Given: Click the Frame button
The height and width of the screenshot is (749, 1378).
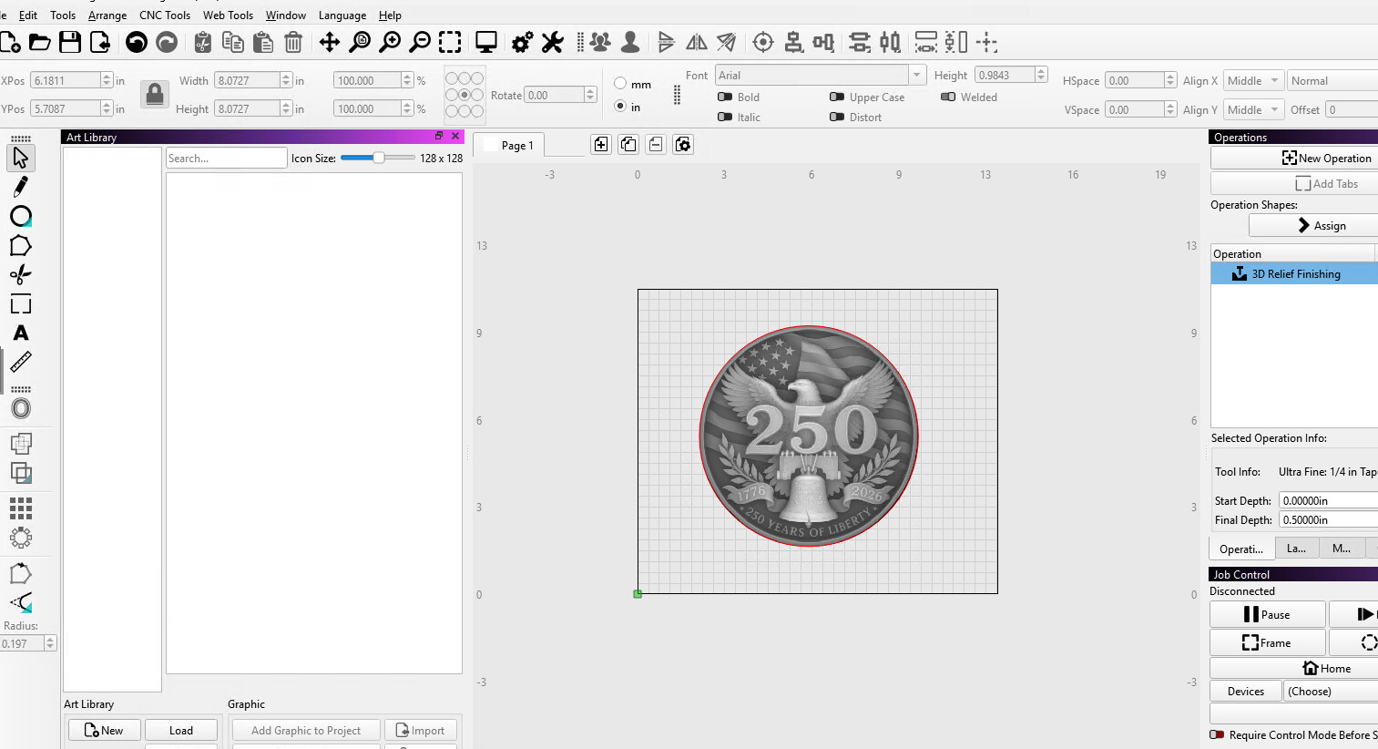Looking at the screenshot, I should (1267, 643).
